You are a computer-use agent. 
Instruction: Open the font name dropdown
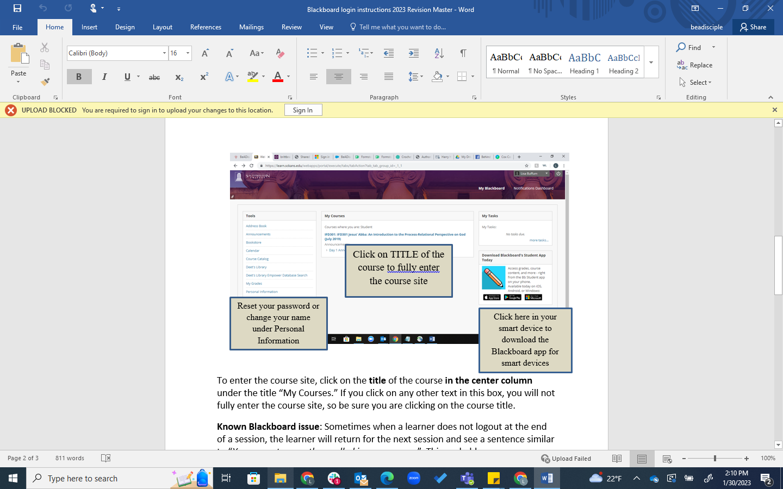click(x=164, y=53)
